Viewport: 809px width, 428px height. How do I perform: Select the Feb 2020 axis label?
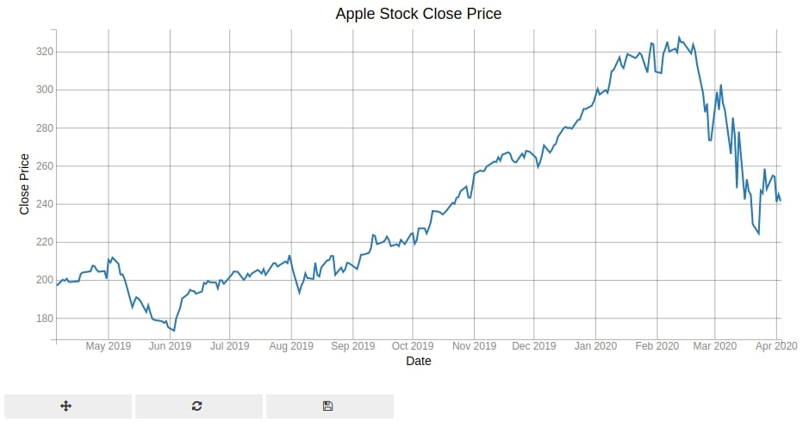click(657, 346)
